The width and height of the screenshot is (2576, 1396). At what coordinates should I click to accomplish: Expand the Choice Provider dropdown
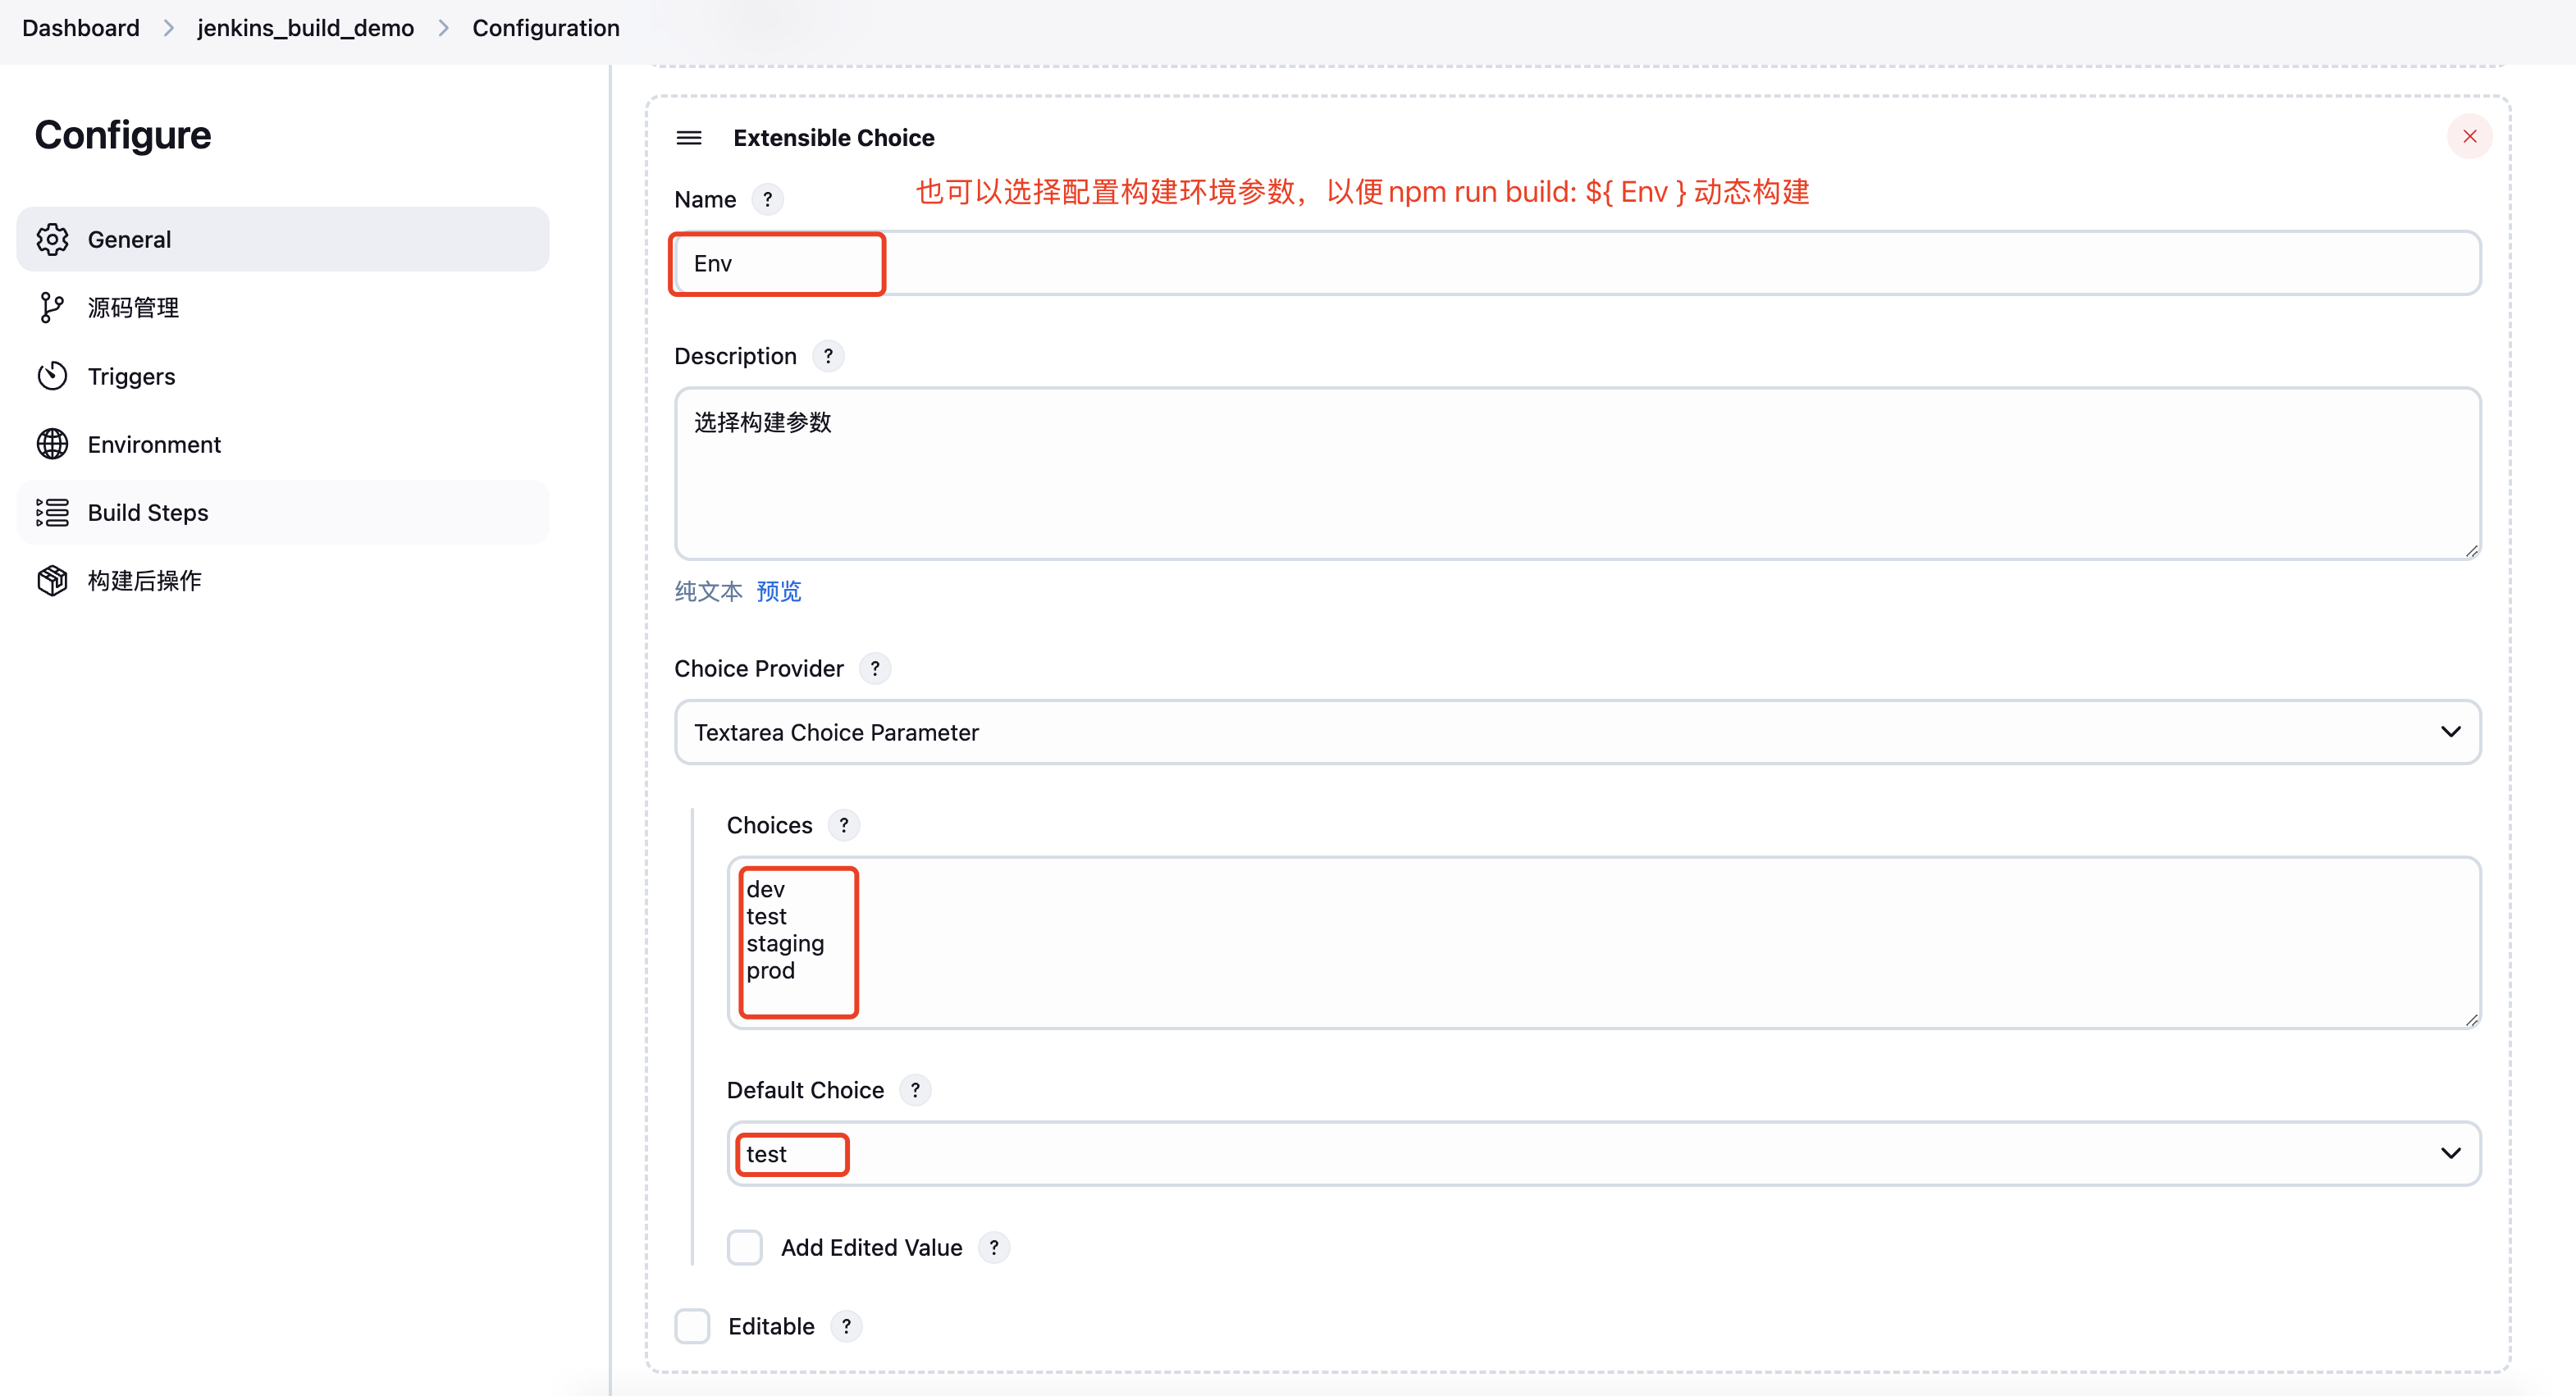coord(1577,732)
